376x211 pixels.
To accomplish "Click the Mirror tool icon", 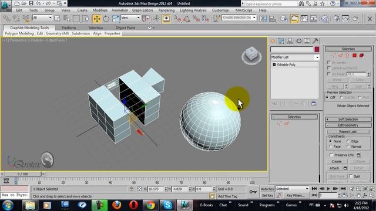I will 263,19.
